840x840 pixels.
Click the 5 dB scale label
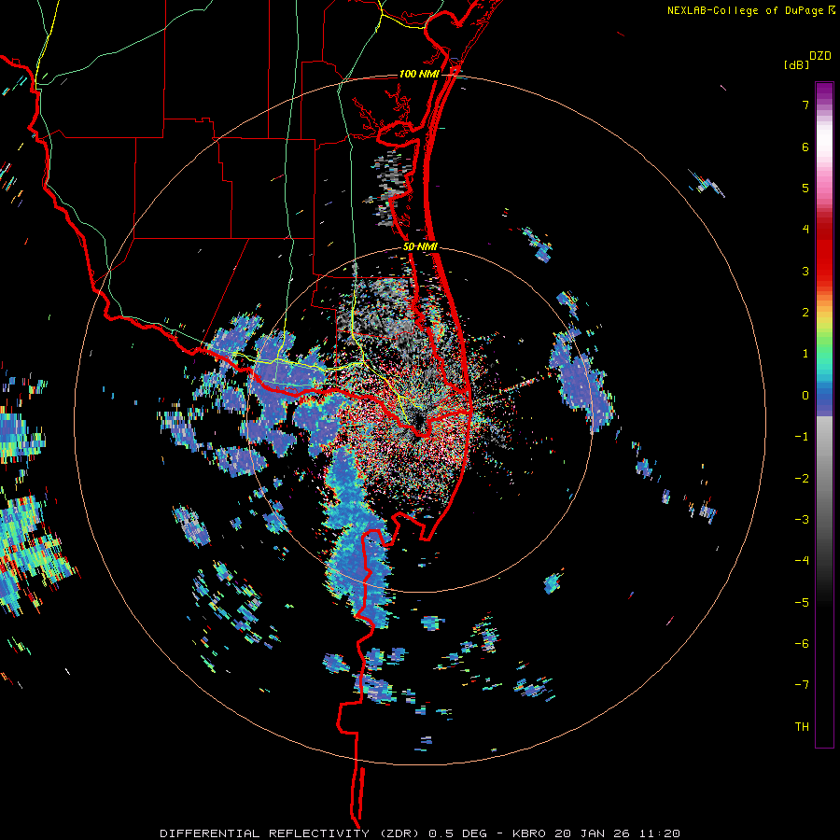click(x=805, y=188)
